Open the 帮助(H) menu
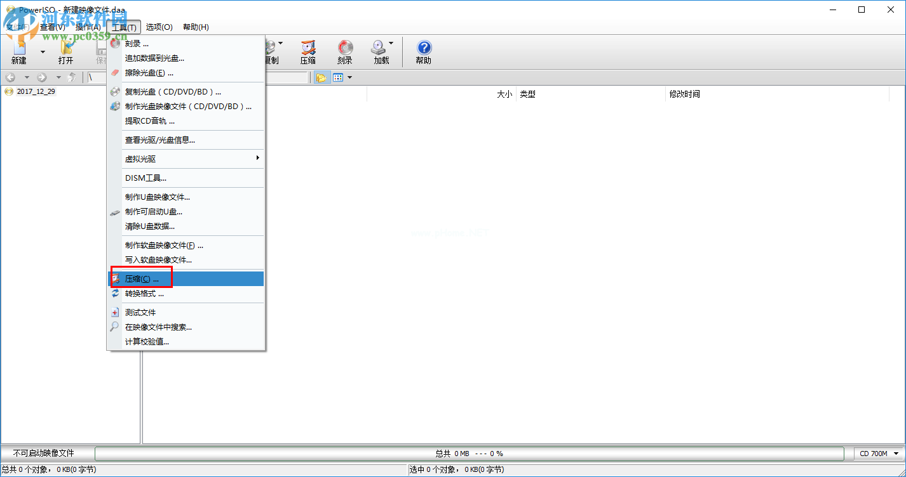This screenshot has width=906, height=477. pyautogui.click(x=196, y=27)
